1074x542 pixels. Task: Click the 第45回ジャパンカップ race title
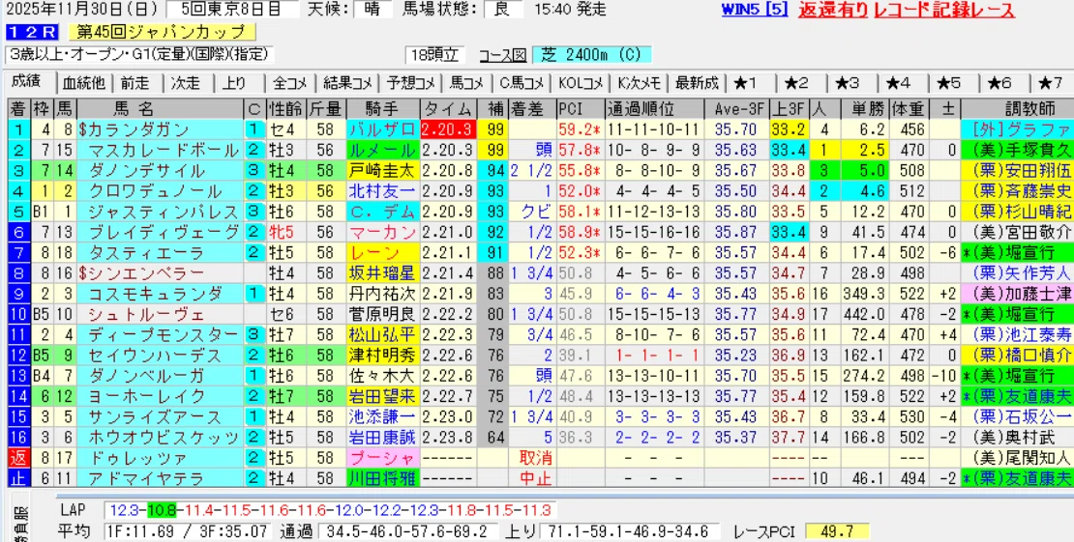coord(163,32)
